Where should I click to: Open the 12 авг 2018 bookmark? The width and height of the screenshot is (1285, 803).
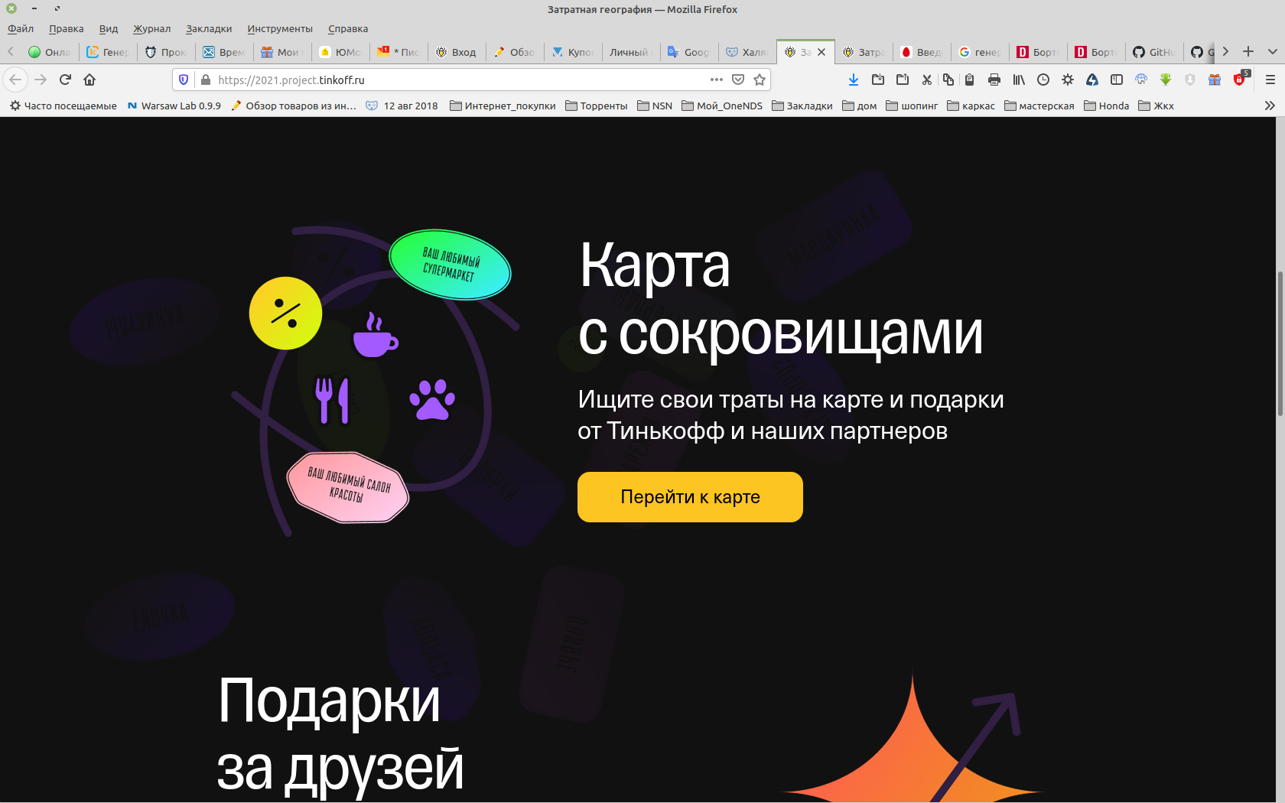tap(402, 106)
